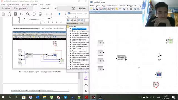
Task: Switch to the Инструменты tab in Acrobat
Action: click(21, 9)
